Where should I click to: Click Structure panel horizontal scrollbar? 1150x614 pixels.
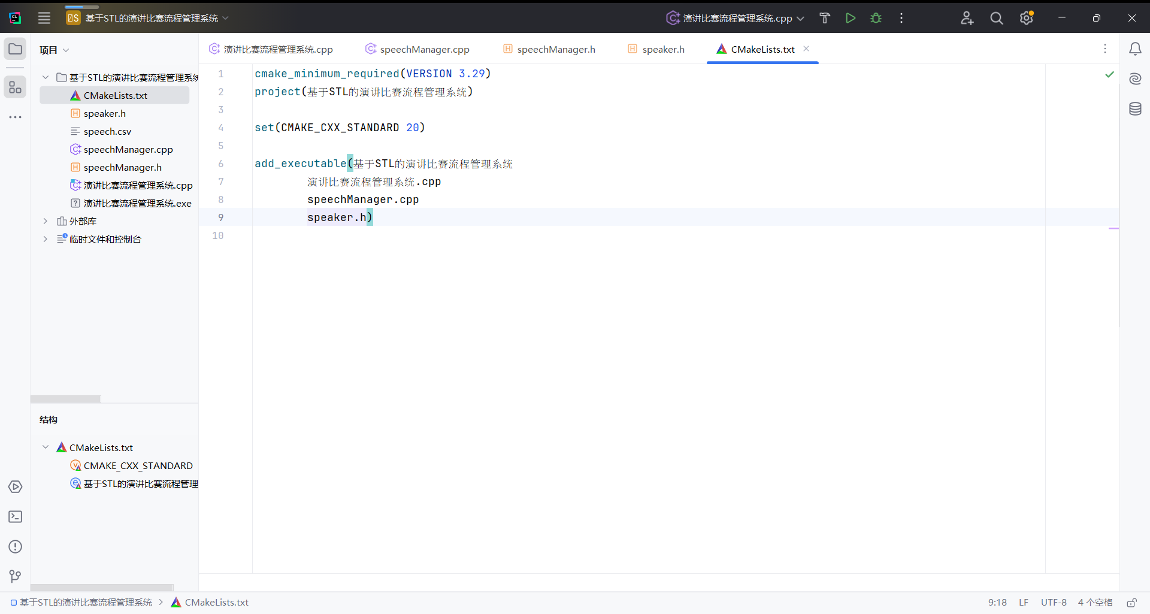102,588
